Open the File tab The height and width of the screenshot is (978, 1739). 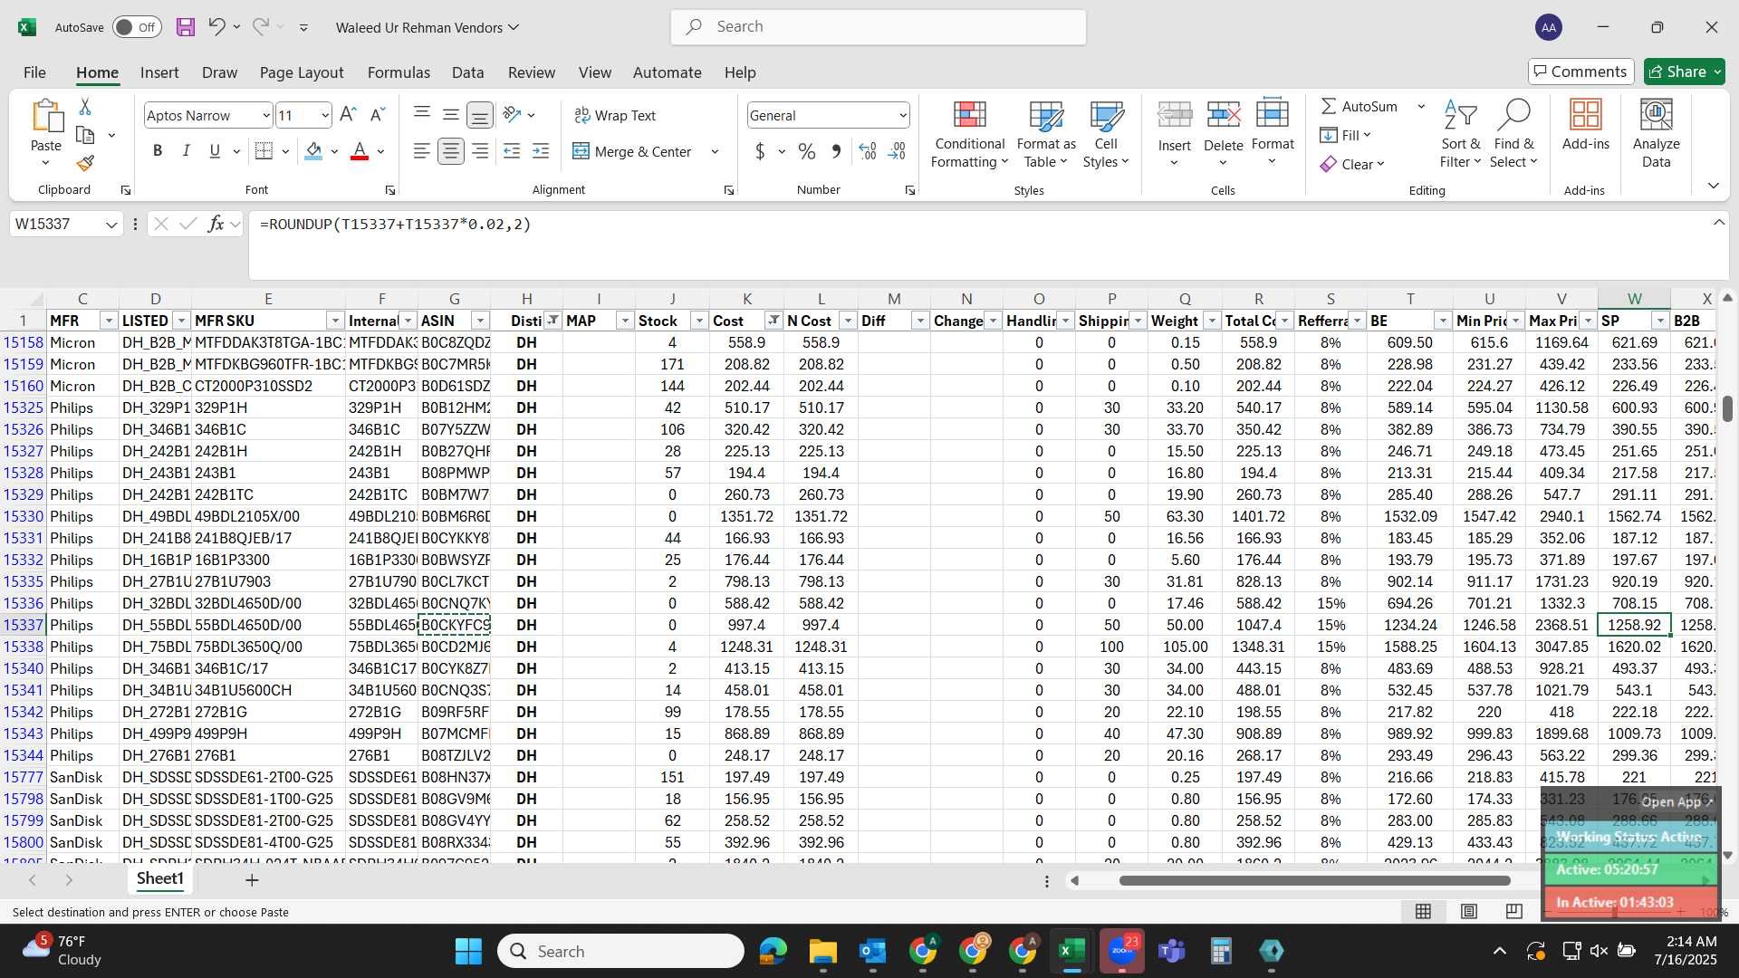coord(34,72)
